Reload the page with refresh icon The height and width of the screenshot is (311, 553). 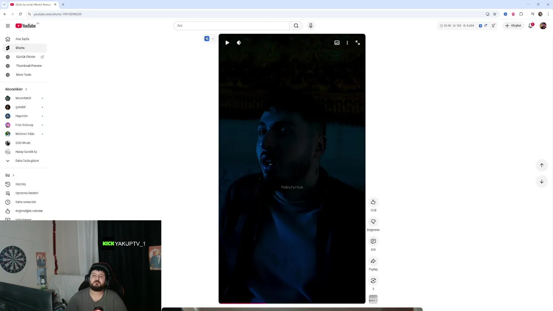[20, 14]
